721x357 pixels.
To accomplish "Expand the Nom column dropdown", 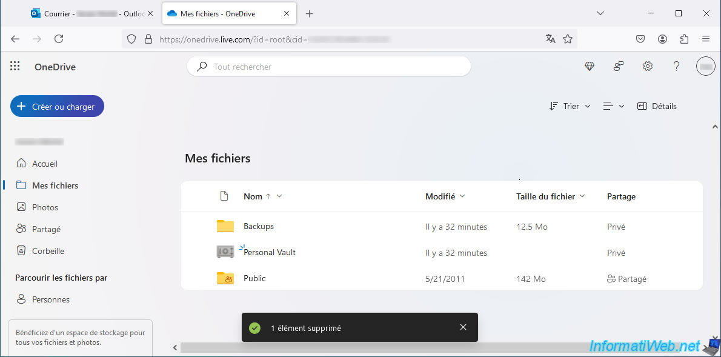I will pos(279,196).
